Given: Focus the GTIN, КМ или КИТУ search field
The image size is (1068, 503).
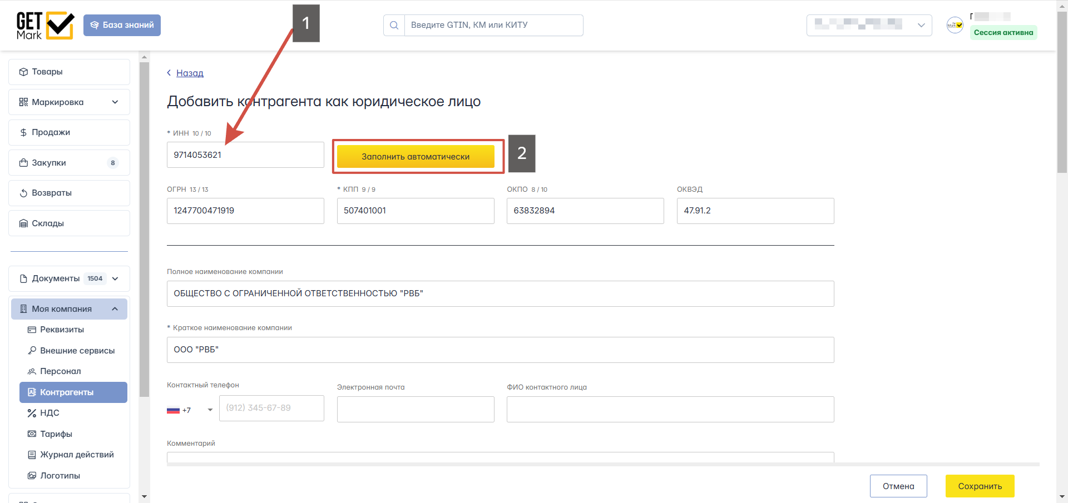Looking at the screenshot, I should coord(493,25).
